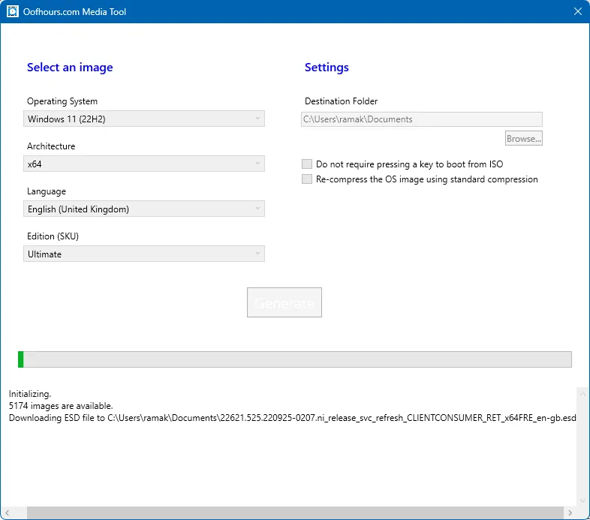Viewport: 590px width, 520px height.
Task: Click the horizontal scrollbar left arrow
Action: click(x=8, y=512)
